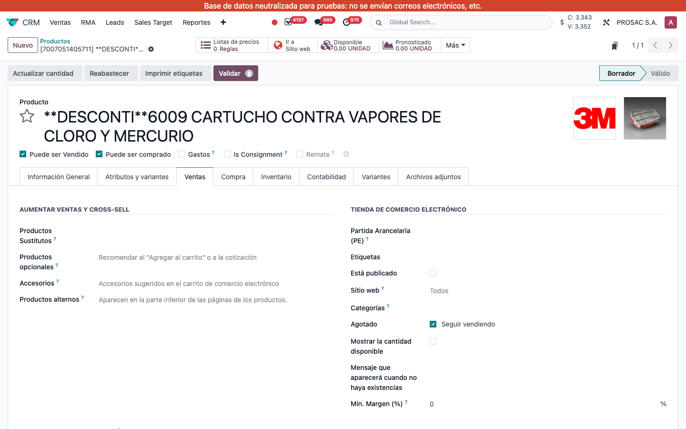Click the gear actions icon near breadcrumb
This screenshot has width=686, height=429.
(151, 49)
